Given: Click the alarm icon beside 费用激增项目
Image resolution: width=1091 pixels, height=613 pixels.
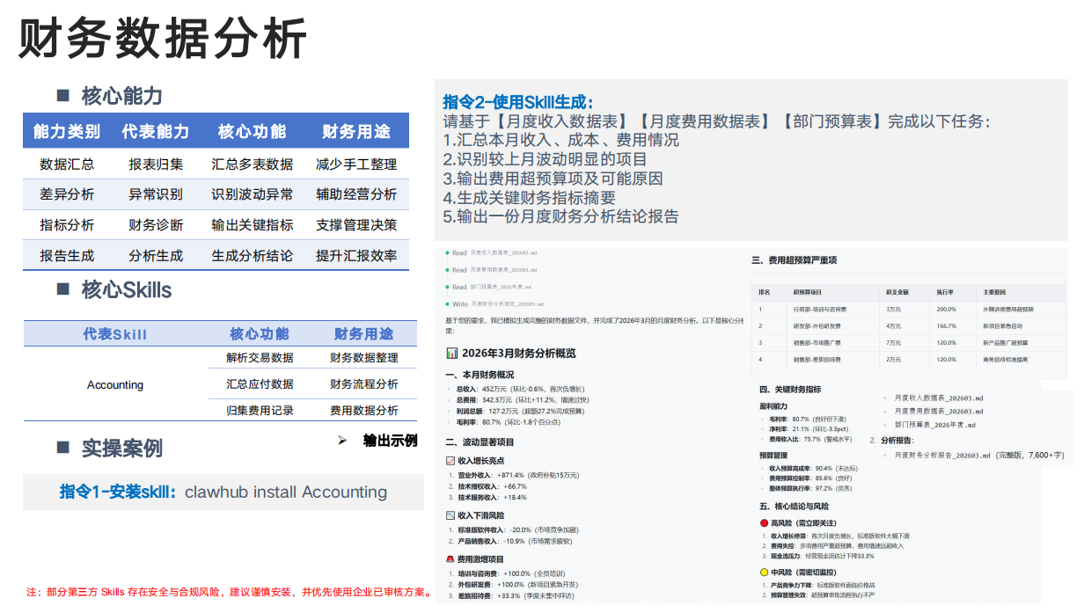Looking at the screenshot, I should (x=450, y=558).
